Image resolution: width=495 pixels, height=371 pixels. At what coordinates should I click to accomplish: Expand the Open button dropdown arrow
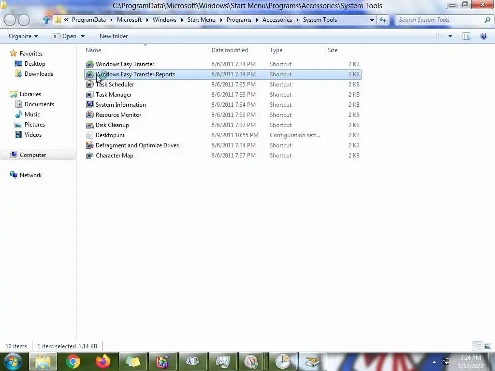[x=83, y=36]
